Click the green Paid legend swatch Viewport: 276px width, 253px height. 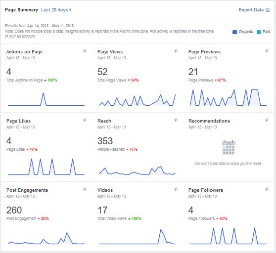[x=259, y=32]
